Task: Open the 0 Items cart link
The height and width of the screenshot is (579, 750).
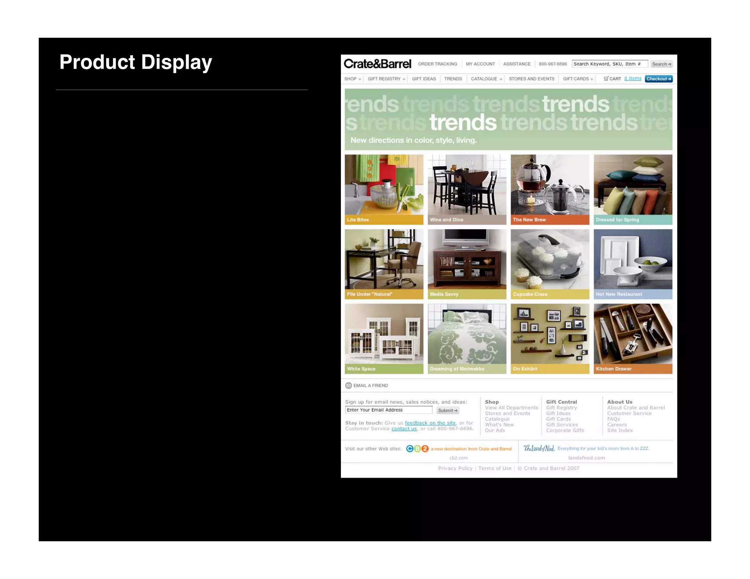Action: [633, 78]
